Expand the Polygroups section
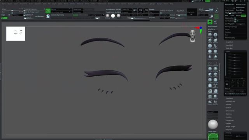Viewport: 249px width, 140px height. (x=230, y=120)
